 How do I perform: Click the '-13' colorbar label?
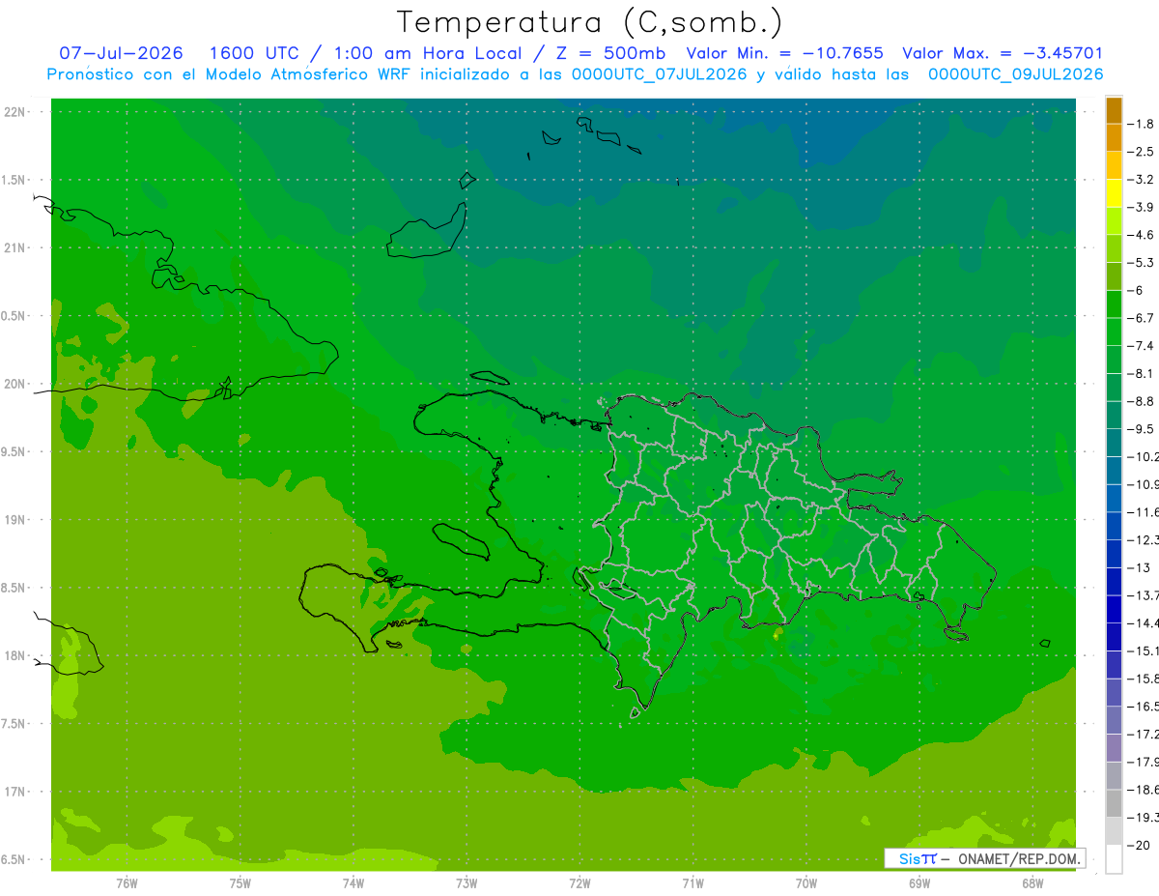1138,567
